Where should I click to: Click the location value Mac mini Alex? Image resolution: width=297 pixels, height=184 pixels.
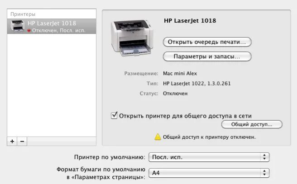coord(180,73)
